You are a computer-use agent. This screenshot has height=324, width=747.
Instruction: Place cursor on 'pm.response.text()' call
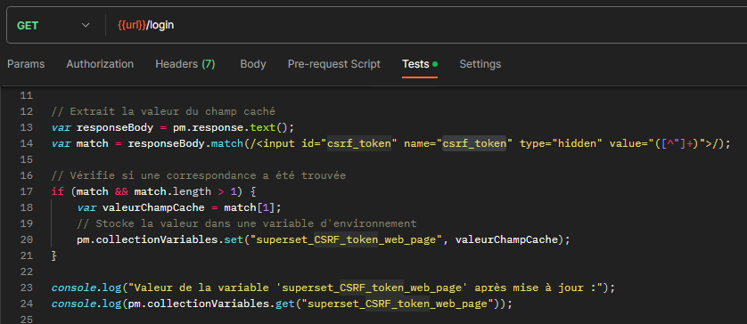[231, 127]
